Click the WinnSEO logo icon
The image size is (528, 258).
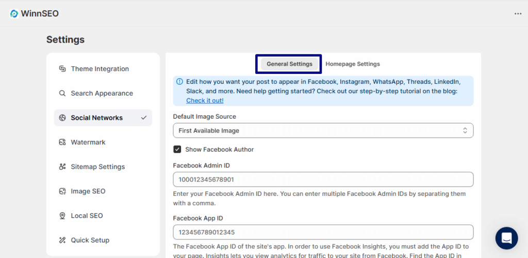click(14, 13)
